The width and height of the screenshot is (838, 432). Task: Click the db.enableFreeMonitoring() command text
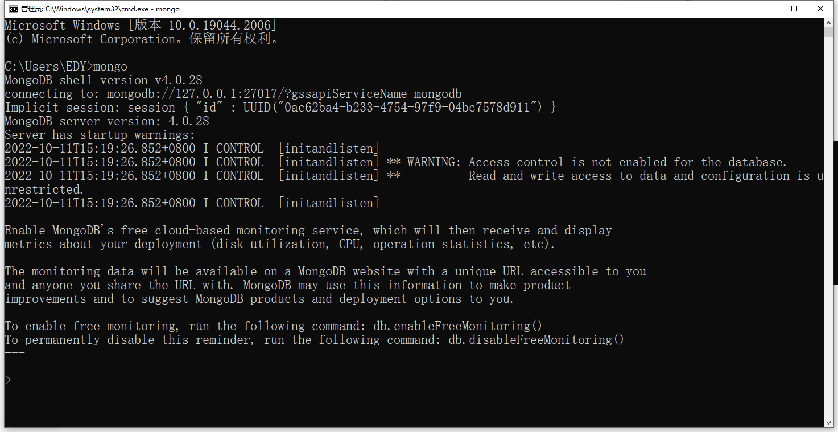457,326
